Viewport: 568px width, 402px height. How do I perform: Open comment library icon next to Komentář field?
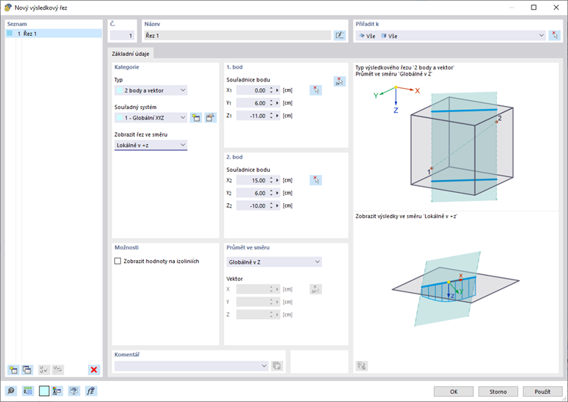point(277,366)
